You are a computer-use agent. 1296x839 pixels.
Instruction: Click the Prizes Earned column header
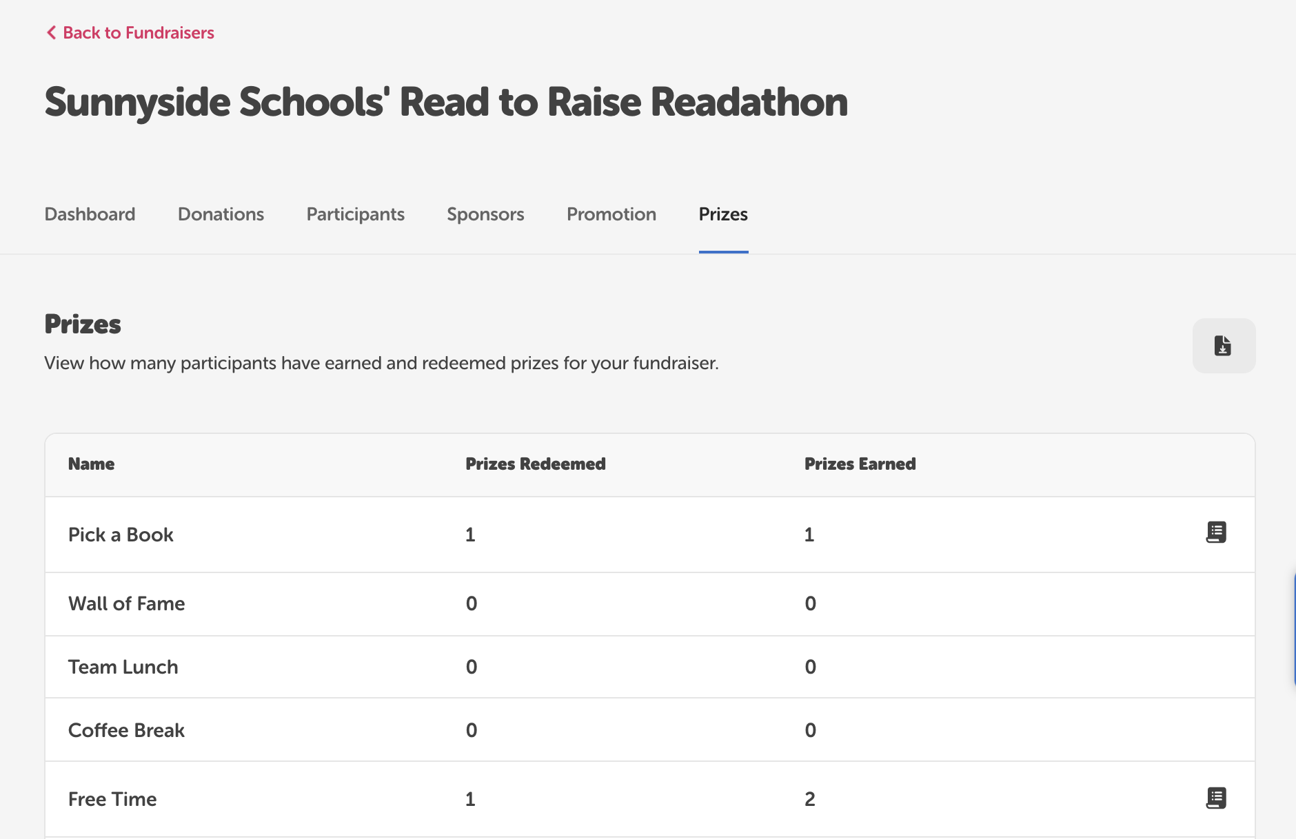(859, 464)
